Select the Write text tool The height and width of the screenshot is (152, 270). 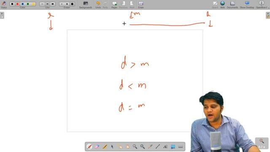pyautogui.click(x=165, y=147)
